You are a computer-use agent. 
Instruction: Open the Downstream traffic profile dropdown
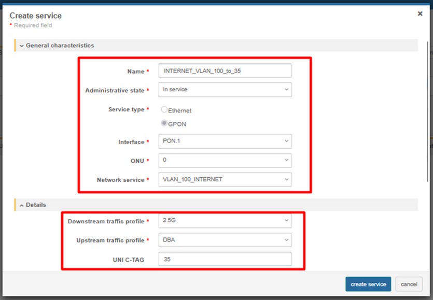[x=224, y=221]
